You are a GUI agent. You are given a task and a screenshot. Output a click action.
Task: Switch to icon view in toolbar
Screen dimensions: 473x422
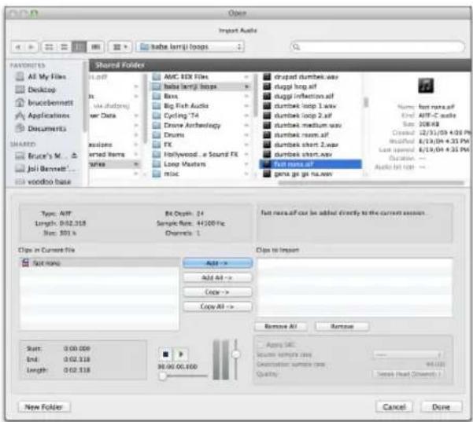pyautogui.click(x=49, y=47)
